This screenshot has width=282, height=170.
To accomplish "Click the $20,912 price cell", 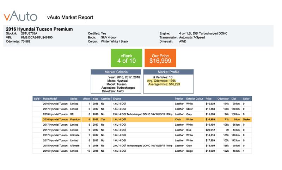I will coord(210,130).
